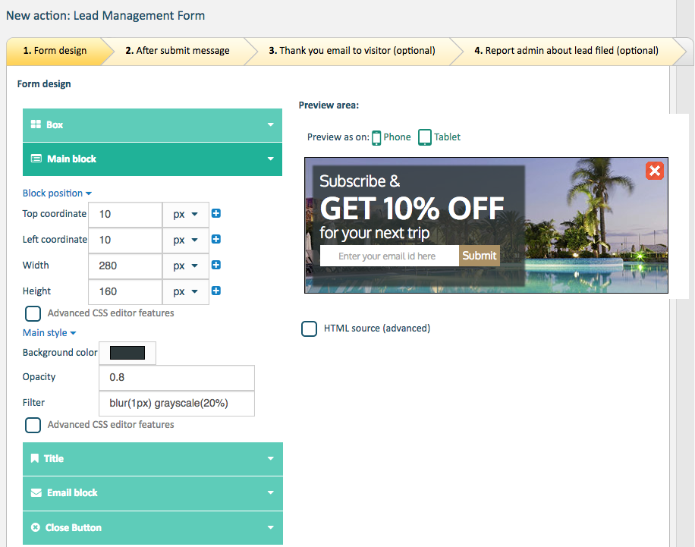Click the phone preview icon

click(376, 137)
